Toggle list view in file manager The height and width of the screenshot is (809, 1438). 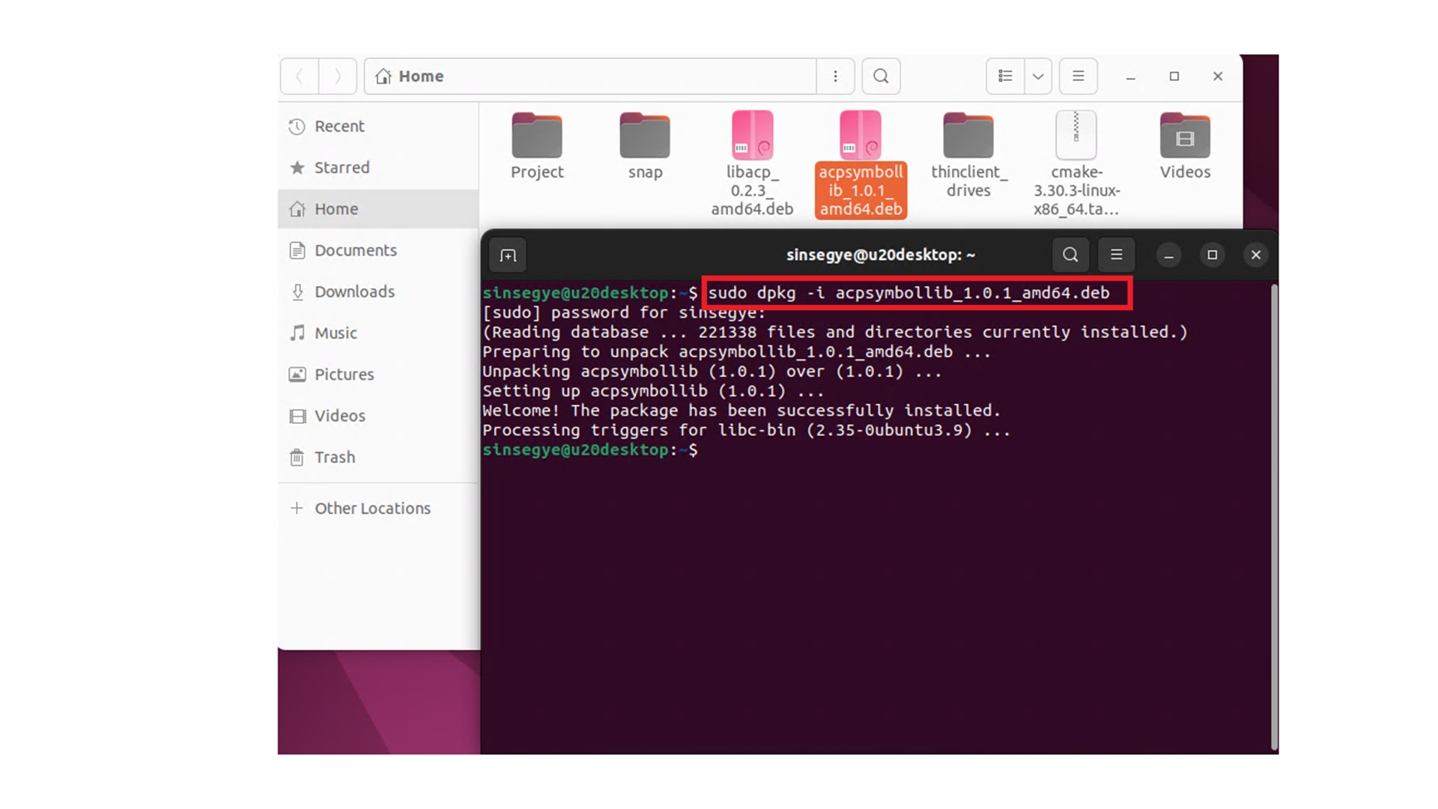(1005, 76)
